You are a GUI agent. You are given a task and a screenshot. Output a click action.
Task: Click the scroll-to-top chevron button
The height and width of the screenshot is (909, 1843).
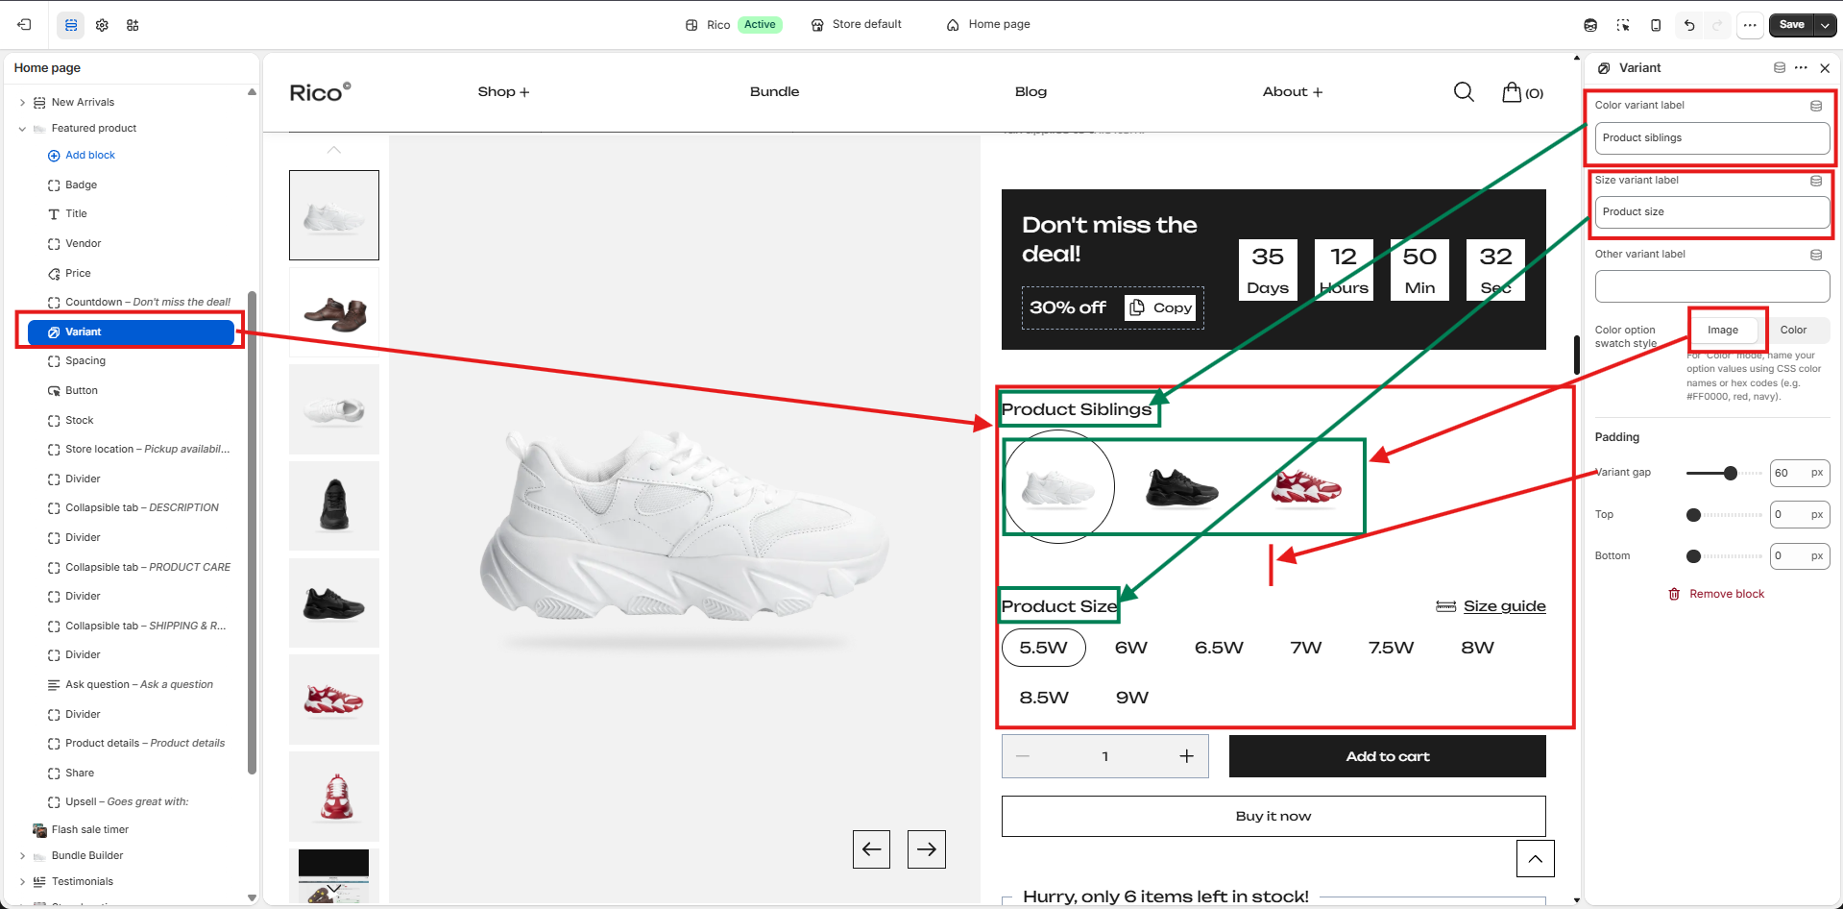click(x=1536, y=858)
